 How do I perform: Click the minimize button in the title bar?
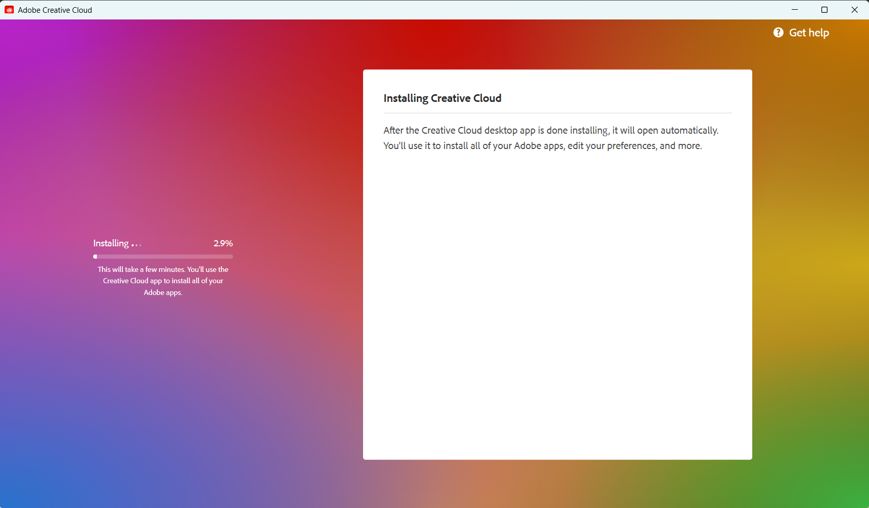(795, 10)
